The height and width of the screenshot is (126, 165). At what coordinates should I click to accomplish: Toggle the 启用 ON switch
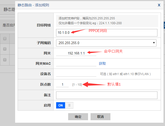pos(65,105)
